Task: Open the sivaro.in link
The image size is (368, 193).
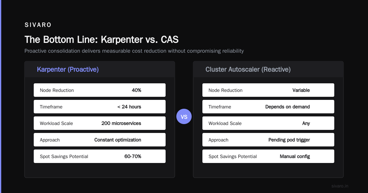Action: 340,186
